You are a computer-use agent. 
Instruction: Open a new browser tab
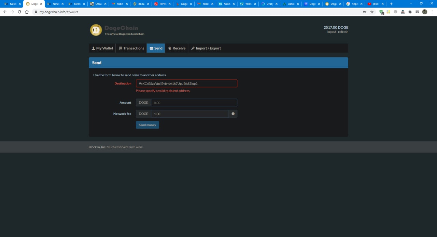(x=391, y=4)
